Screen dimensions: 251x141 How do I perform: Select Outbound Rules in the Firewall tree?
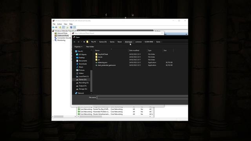(x=63, y=36)
